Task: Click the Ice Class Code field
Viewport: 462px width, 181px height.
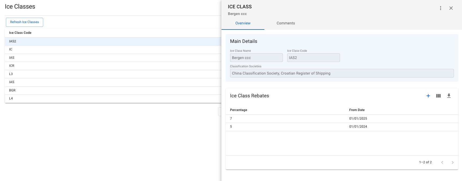Action: pos(313,58)
